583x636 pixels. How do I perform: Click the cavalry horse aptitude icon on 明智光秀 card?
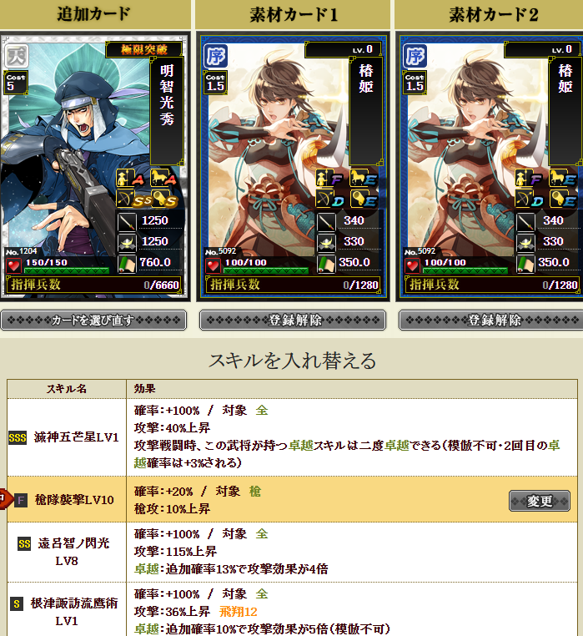point(163,178)
